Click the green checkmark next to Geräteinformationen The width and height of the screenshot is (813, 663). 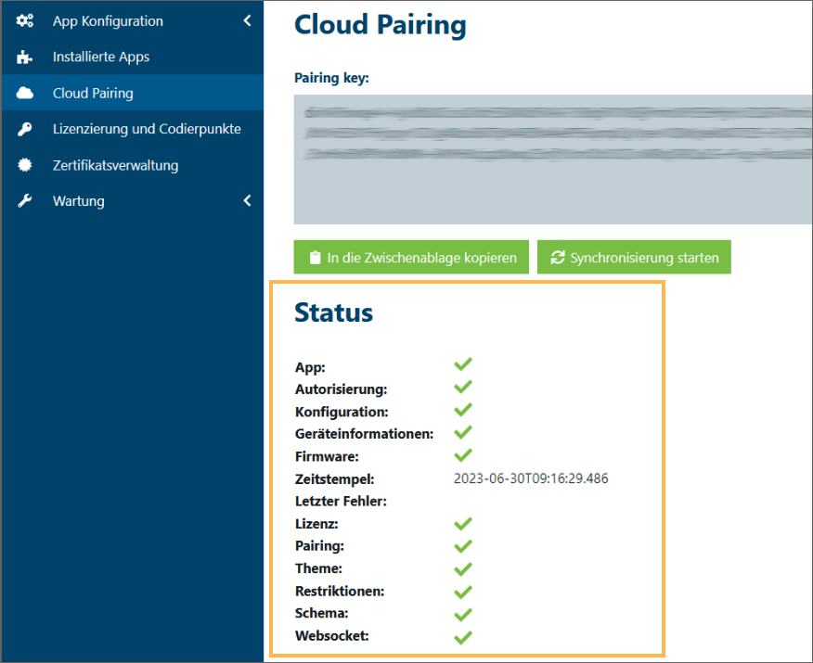(x=463, y=432)
